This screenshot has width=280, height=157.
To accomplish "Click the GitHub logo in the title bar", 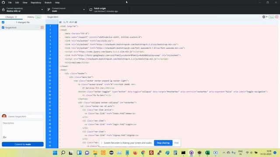I will tap(3, 3).
